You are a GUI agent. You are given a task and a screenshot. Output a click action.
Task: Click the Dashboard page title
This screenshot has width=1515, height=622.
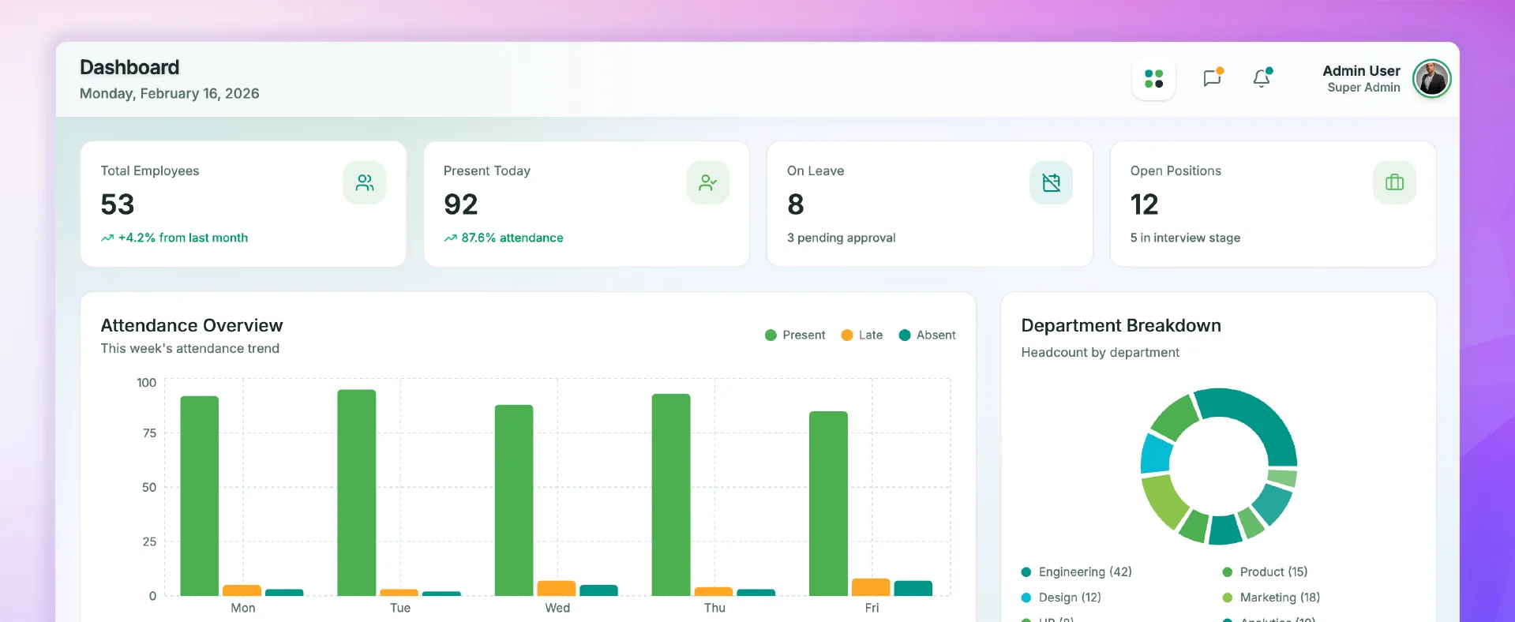coord(129,68)
